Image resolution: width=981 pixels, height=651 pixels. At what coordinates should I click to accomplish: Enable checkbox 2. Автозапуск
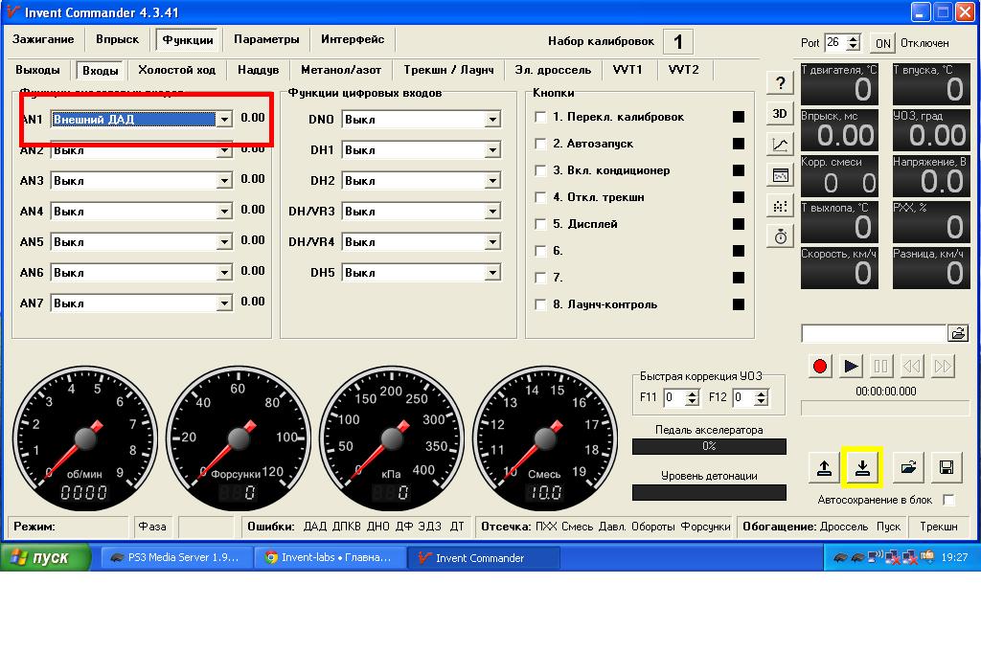(540, 144)
